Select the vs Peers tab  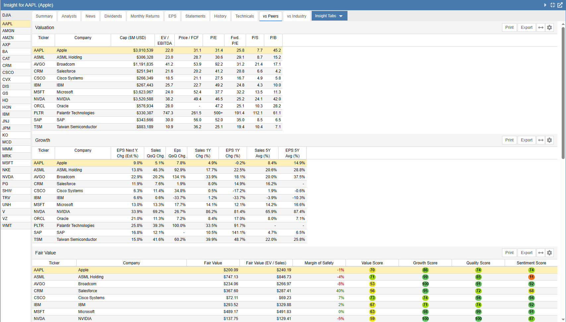[271, 16]
